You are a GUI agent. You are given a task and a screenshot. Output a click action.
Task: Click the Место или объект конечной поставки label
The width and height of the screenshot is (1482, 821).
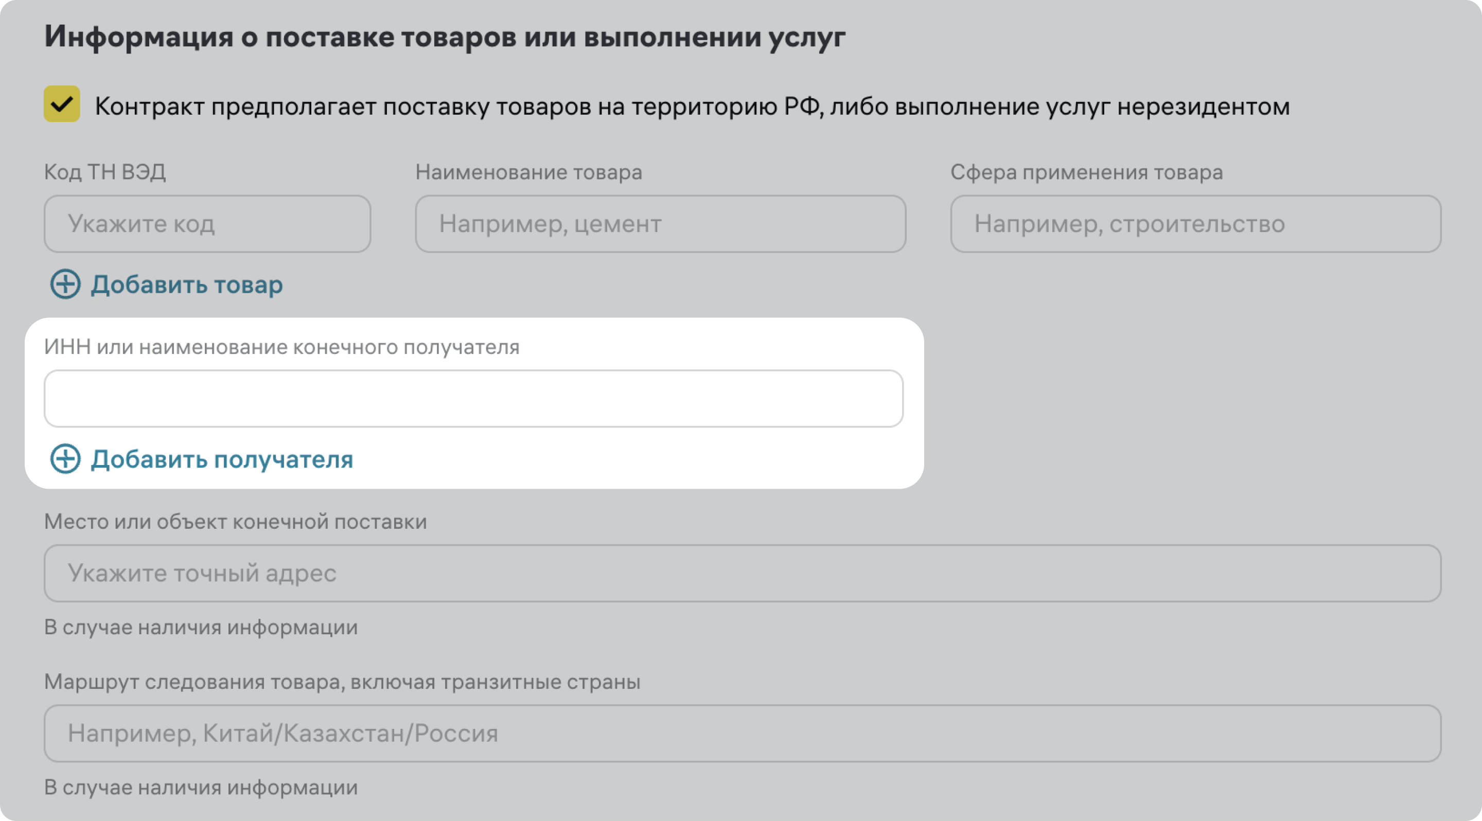pyautogui.click(x=235, y=522)
